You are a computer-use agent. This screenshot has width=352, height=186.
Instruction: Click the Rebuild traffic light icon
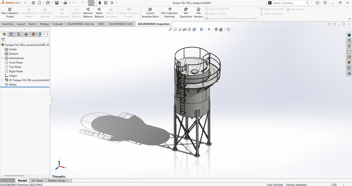[100, 3]
